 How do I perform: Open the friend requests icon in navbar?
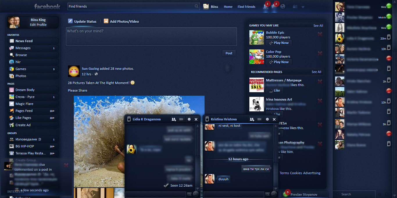pyautogui.click(x=266, y=6)
